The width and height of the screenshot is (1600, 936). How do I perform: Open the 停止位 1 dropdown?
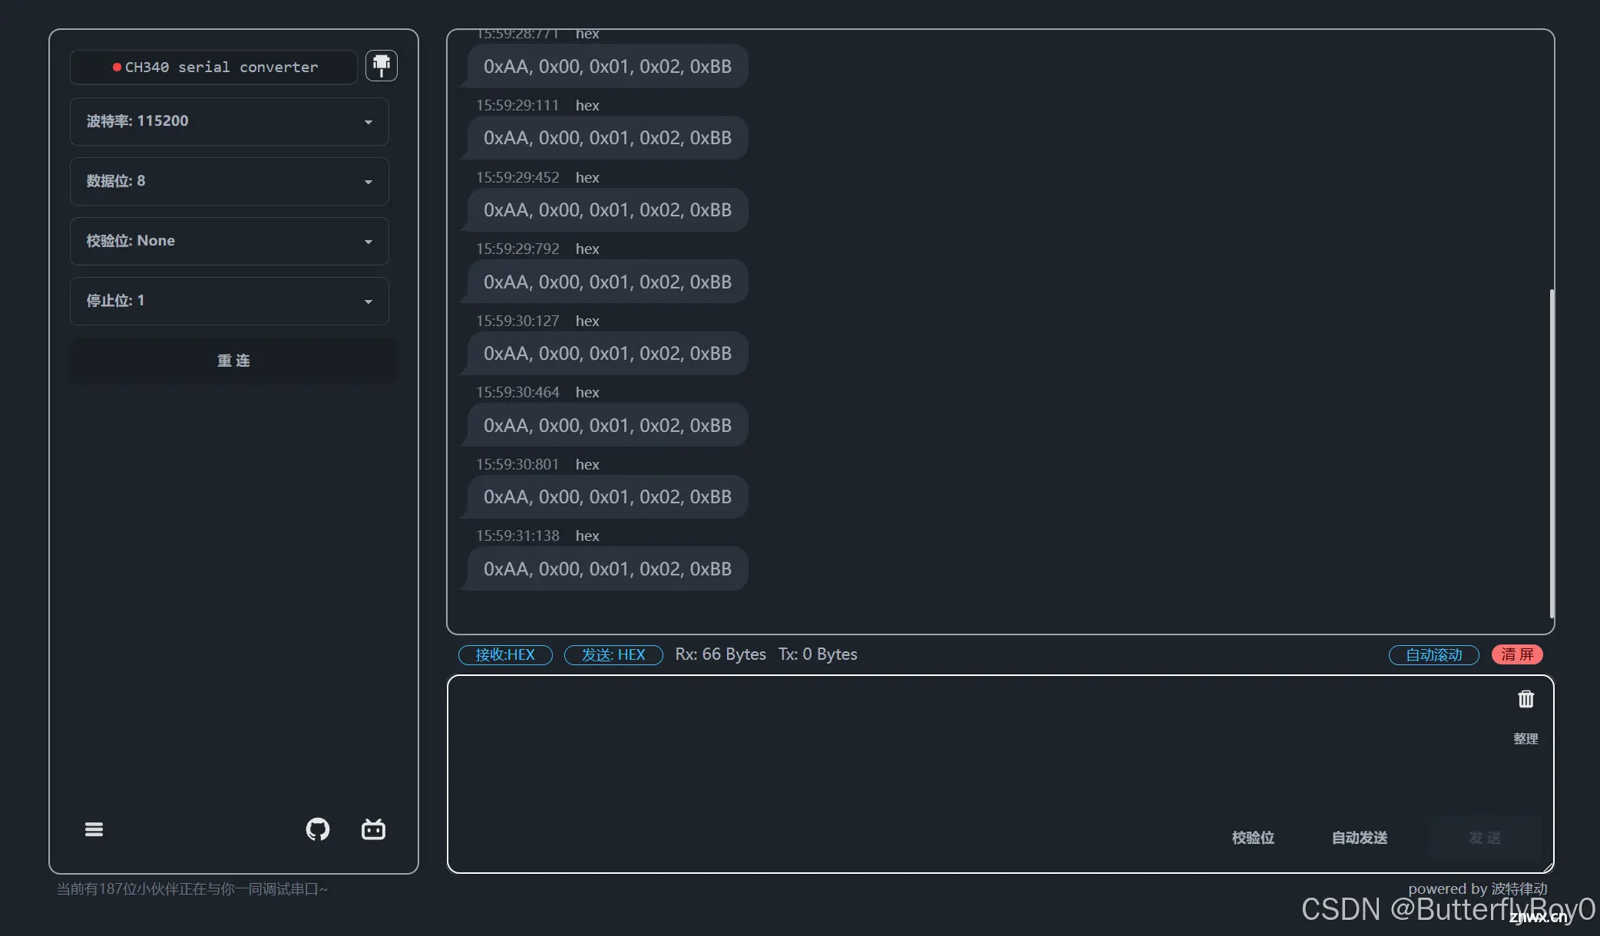(x=229, y=301)
